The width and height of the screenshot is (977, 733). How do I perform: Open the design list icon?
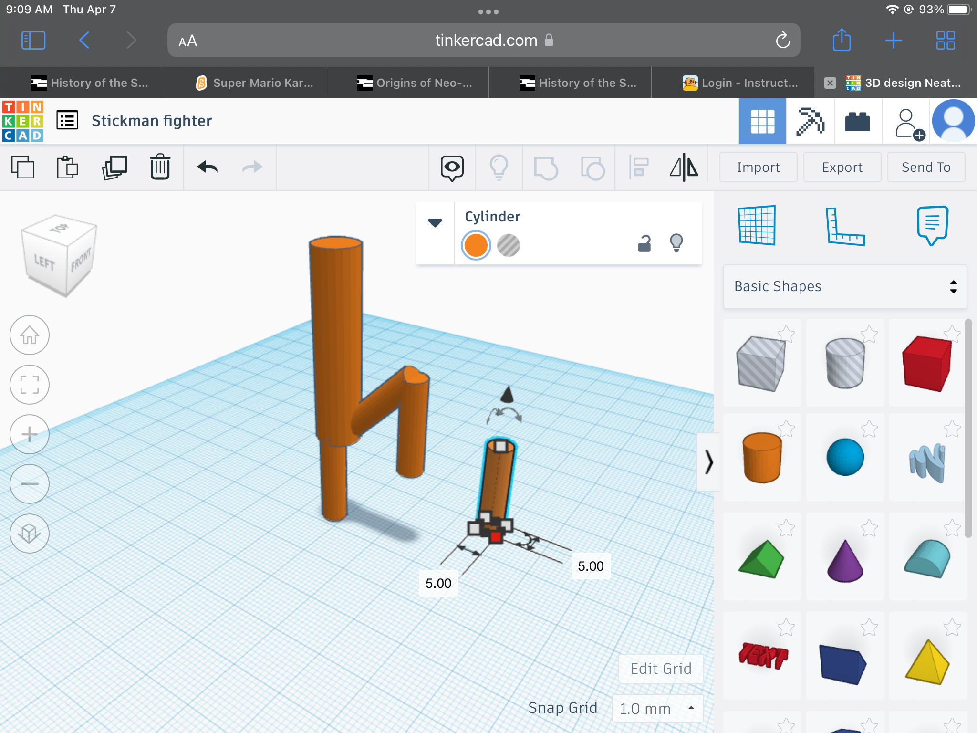click(x=67, y=120)
